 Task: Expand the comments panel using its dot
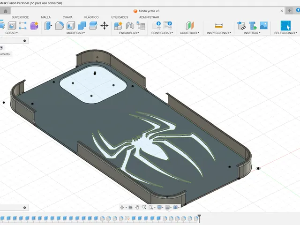point(24,208)
